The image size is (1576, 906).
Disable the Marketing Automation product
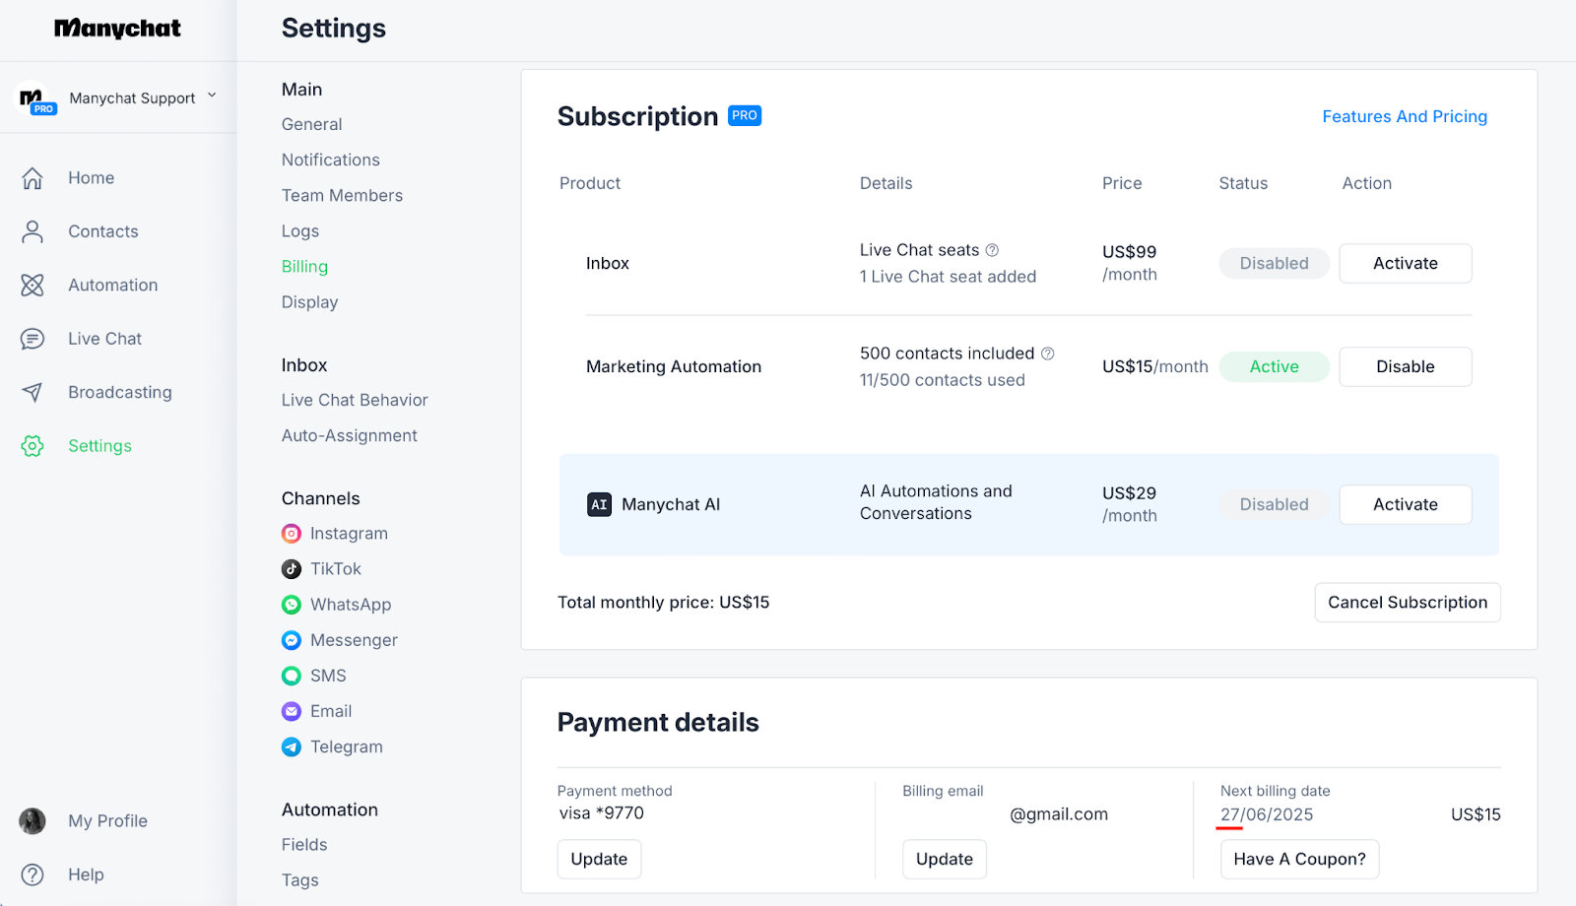click(1405, 366)
